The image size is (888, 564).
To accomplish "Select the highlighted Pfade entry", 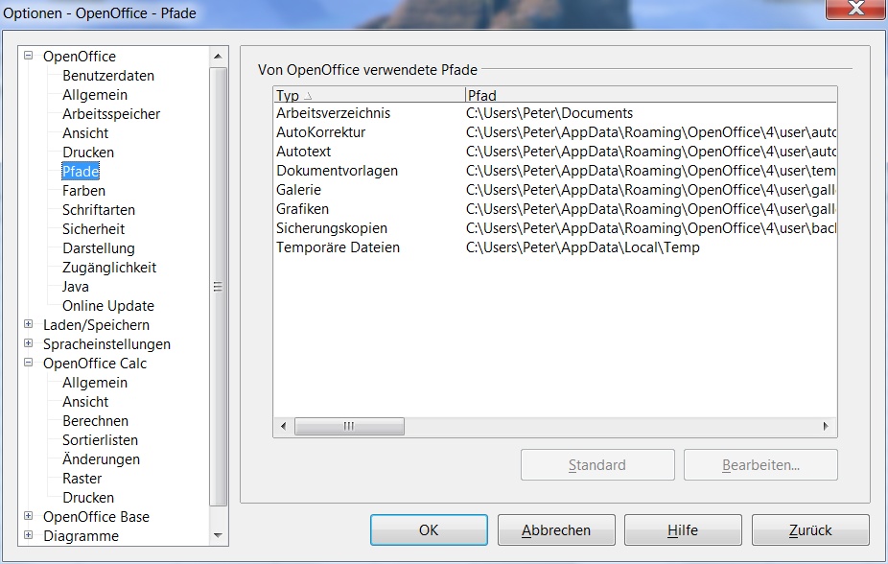I will click(x=81, y=172).
